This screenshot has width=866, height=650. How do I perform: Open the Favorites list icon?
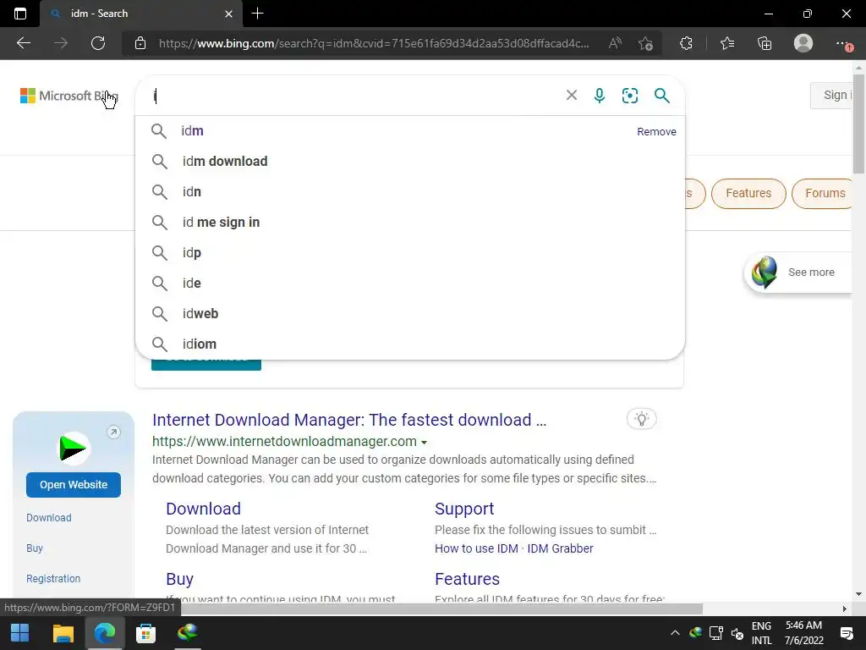click(726, 43)
